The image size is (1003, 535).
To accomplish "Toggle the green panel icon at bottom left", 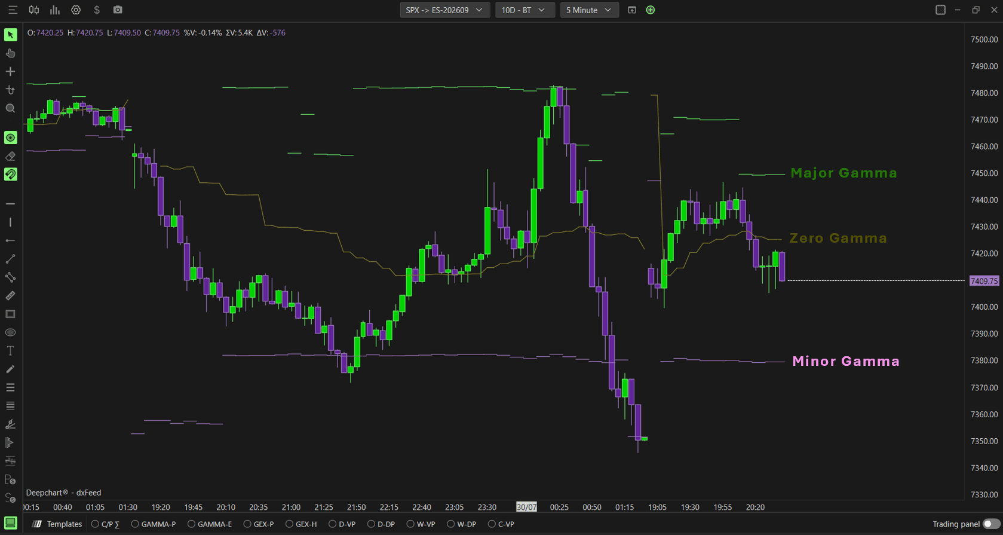I will [x=10, y=524].
